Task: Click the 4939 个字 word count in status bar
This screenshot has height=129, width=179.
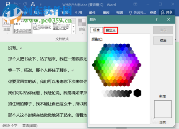Action: 10,126
